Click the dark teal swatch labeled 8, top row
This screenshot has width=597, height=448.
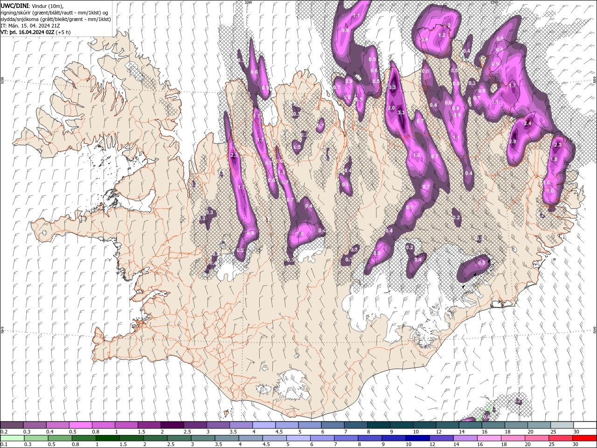(x=378, y=425)
